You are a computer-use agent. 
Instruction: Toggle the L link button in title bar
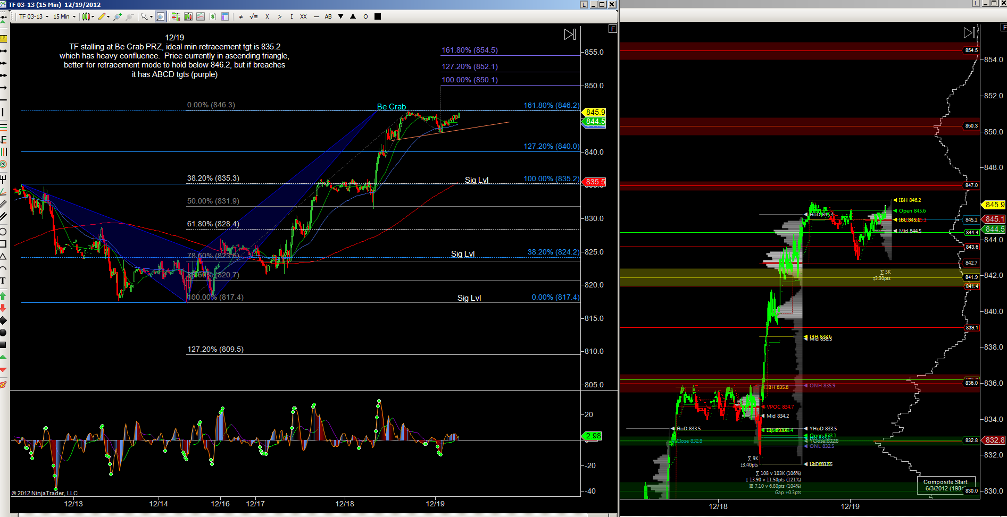click(584, 4)
